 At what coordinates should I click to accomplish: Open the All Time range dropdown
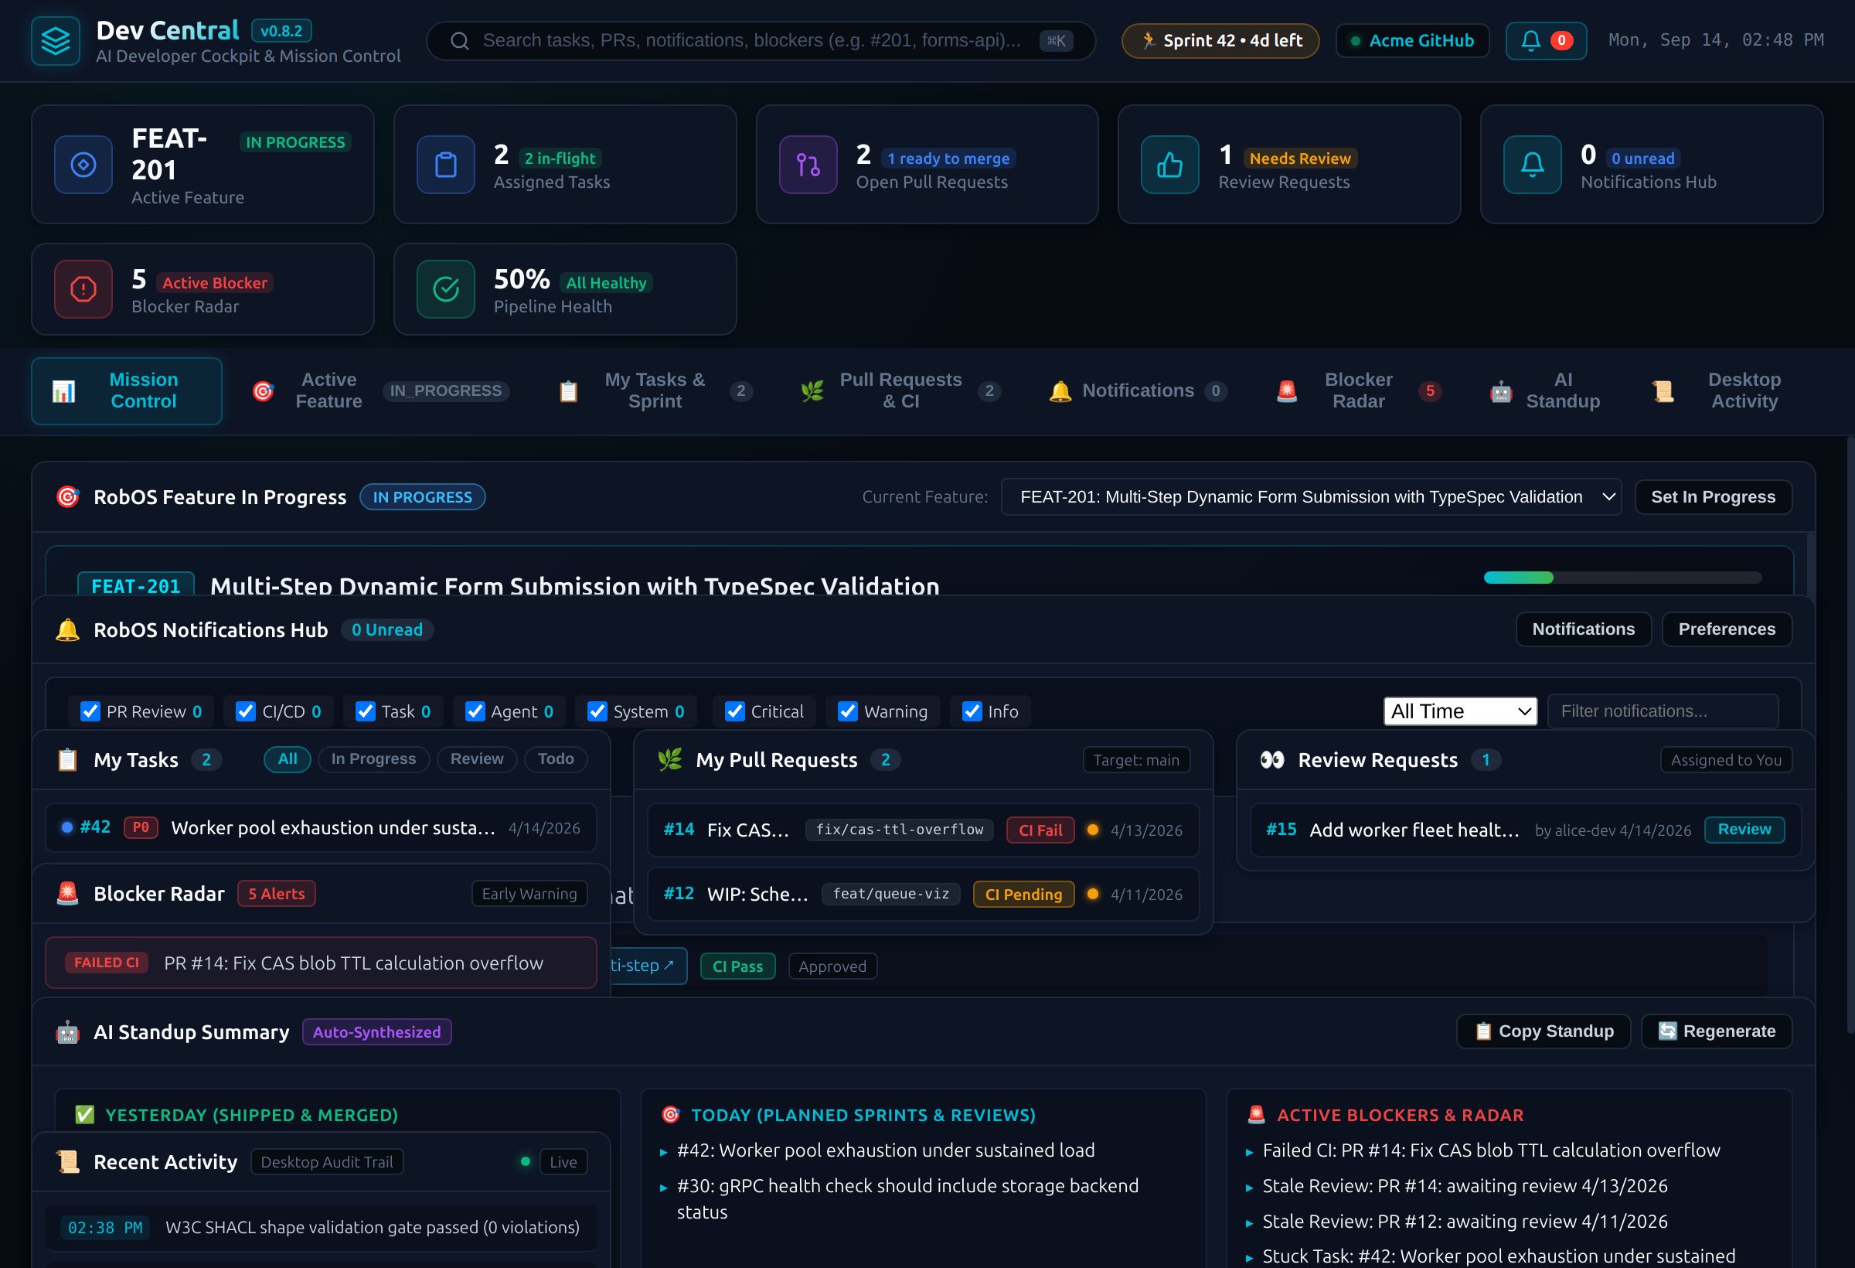[1460, 711]
